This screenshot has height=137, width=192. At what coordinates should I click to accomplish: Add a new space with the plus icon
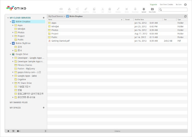tap(44, 108)
